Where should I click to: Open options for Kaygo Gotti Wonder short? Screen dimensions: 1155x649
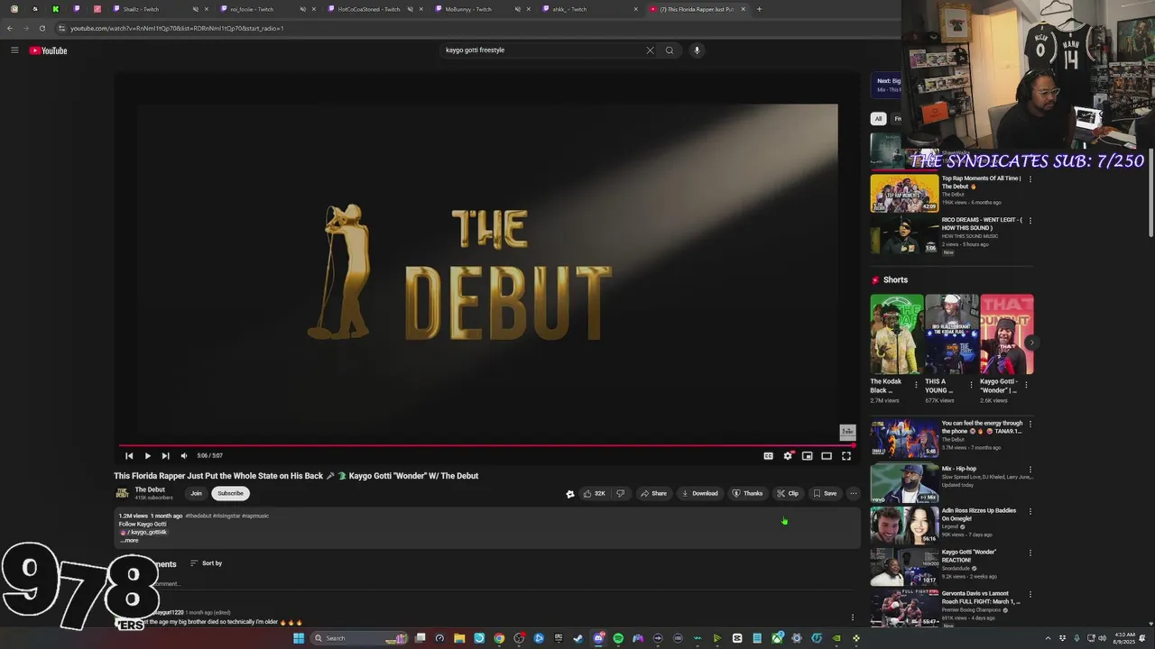click(x=1027, y=383)
